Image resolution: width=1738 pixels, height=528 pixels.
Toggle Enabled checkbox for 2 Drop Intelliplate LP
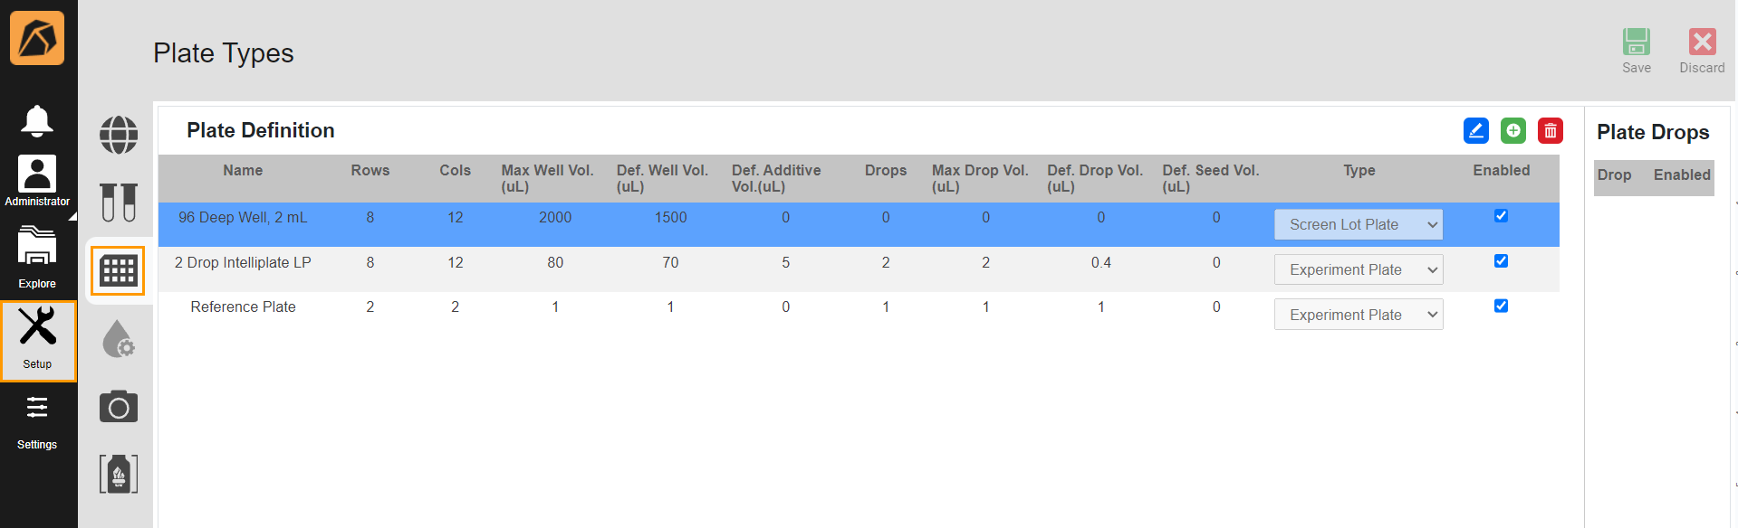1501,261
